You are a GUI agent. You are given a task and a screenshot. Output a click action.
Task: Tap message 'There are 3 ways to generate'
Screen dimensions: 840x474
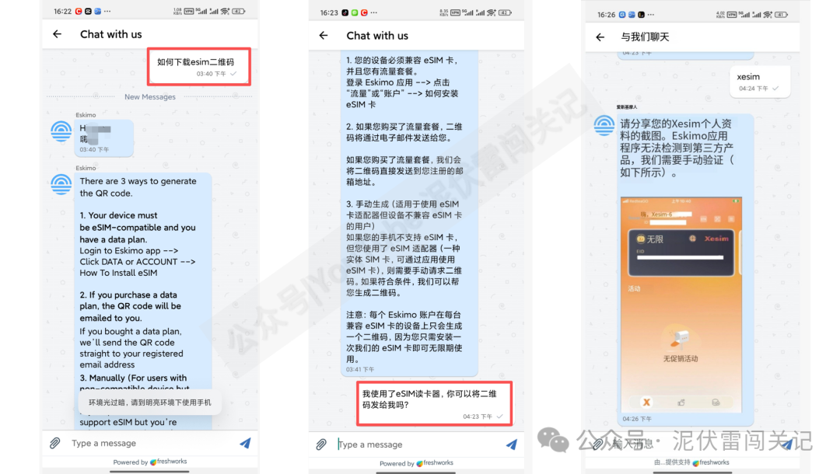[138, 186]
